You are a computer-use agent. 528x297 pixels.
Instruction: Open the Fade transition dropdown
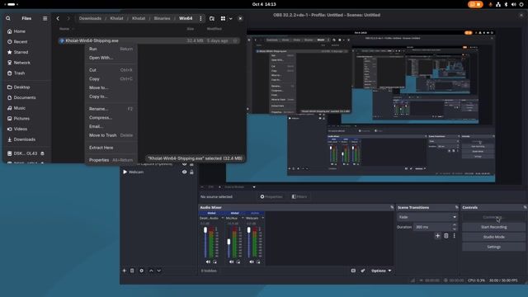427,217
